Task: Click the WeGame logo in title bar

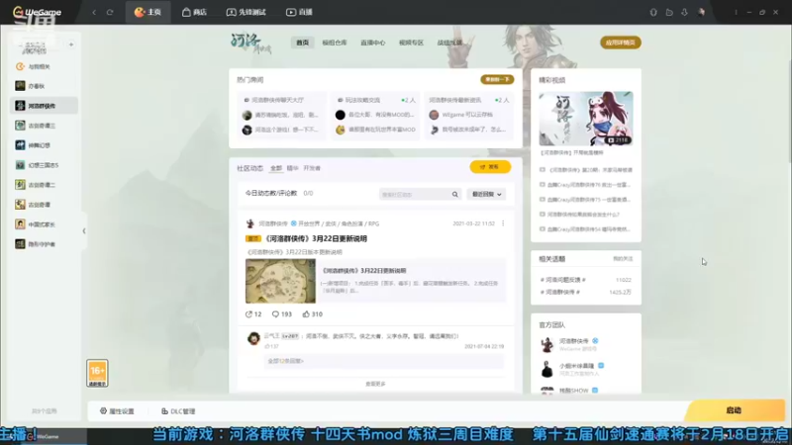Action: click(x=37, y=12)
